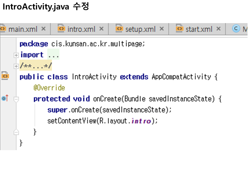
Task: Expand the collapsed import statements
Action: click(x=16, y=55)
